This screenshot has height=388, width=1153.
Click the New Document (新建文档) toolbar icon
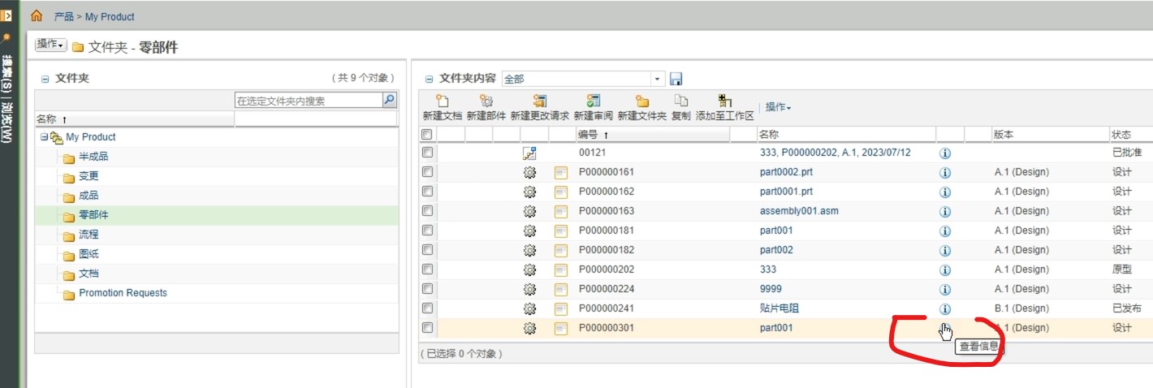coord(443,101)
